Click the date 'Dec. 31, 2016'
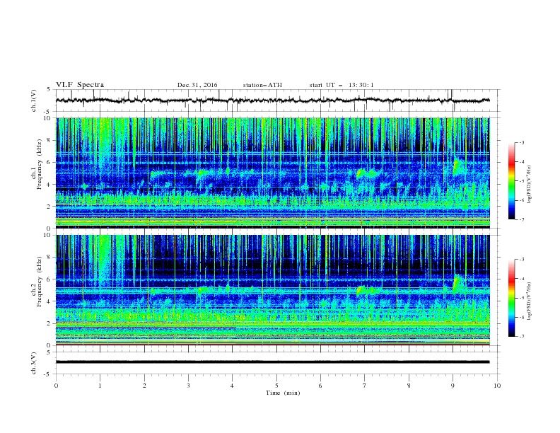Screen dimensions: 560x433 (197, 85)
